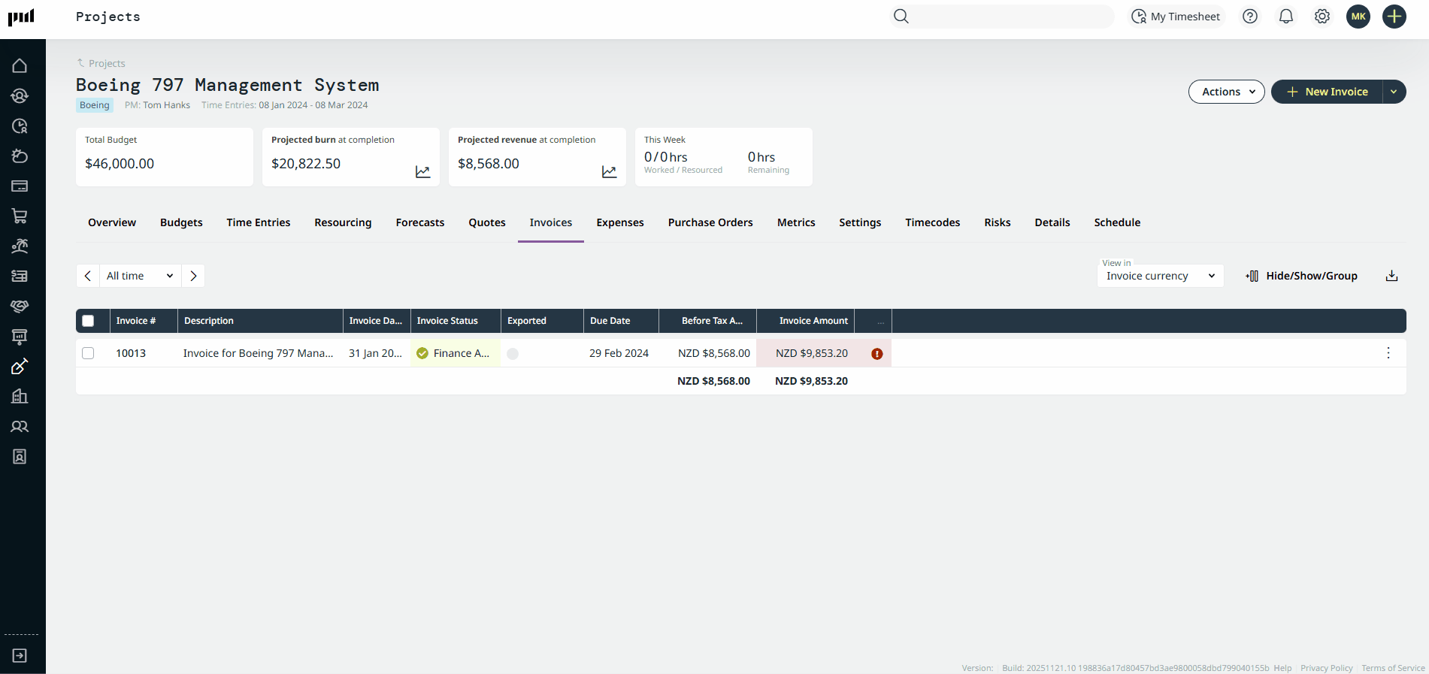Screen dimensions: 1429x674
Task: Open the Resourcing tab
Action: click(x=343, y=222)
